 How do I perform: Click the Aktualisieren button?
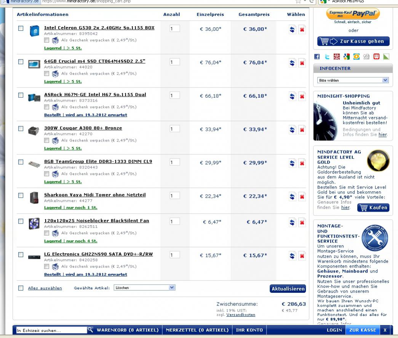click(x=288, y=289)
